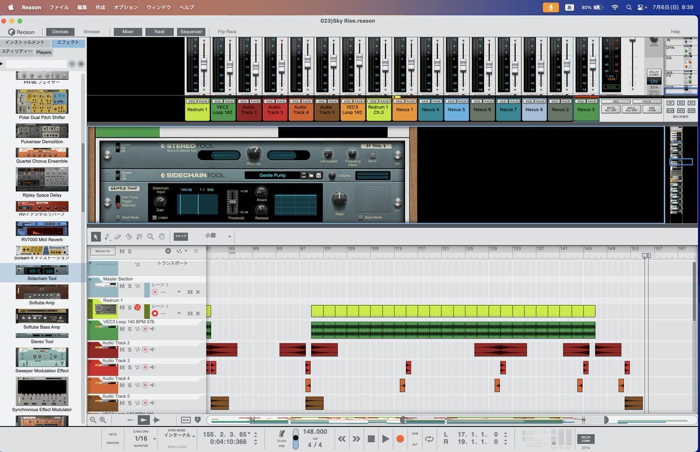
Task: Adjust the Redrum 1 mixer channel fader
Action: pyautogui.click(x=204, y=63)
